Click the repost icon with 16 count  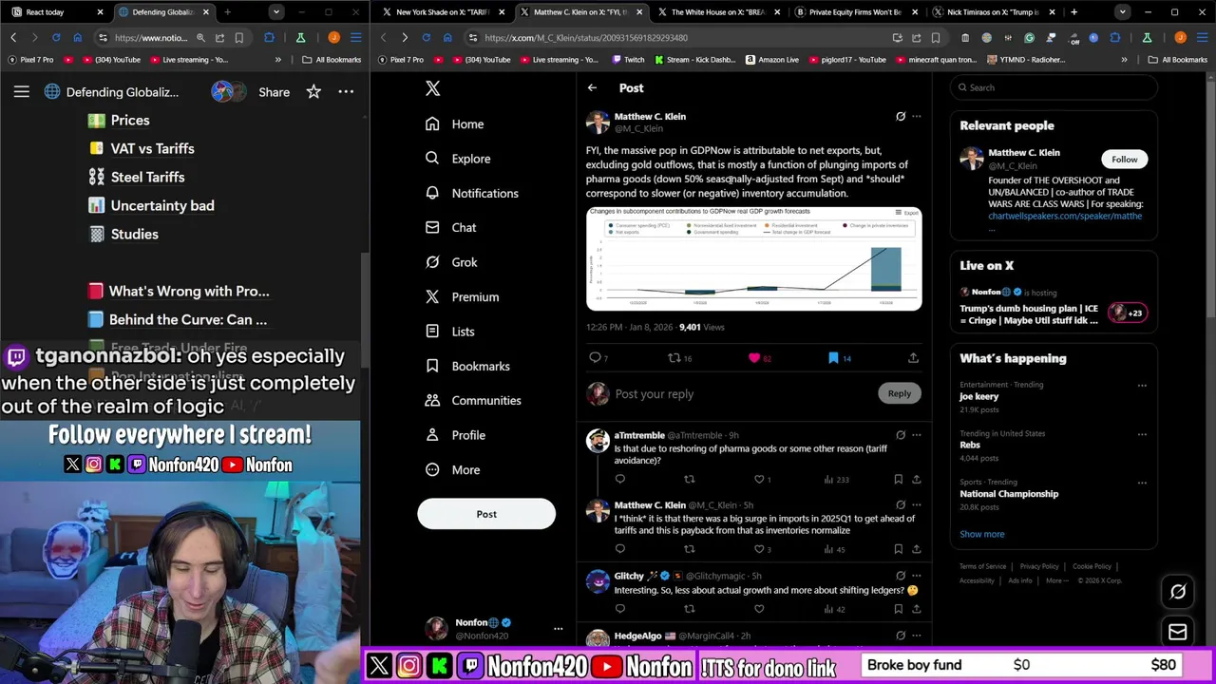click(674, 358)
